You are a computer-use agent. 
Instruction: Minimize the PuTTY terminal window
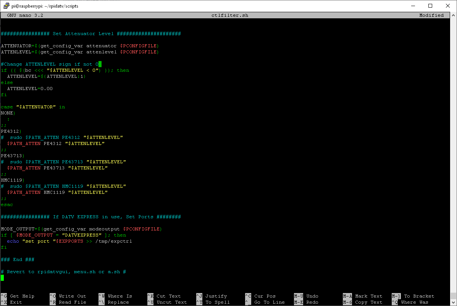[413, 6]
